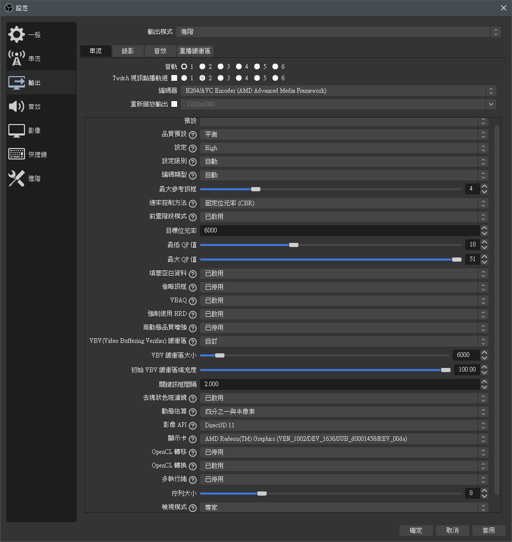512x542 pixels.
Task: Open the 影像 video monitor icon
Action: 17,131
